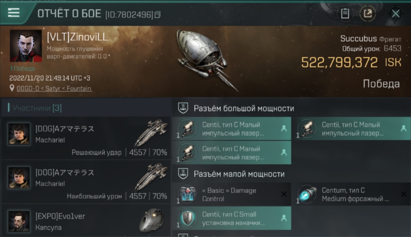Image resolution: width=411 pixels, height=237 pixels.
Task: Copy the battle report ID
Action: (x=157, y=15)
